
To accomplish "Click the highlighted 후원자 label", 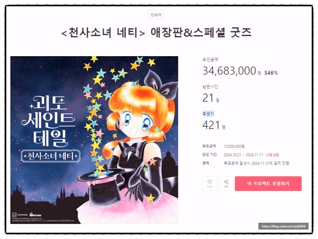I will coord(208,114).
